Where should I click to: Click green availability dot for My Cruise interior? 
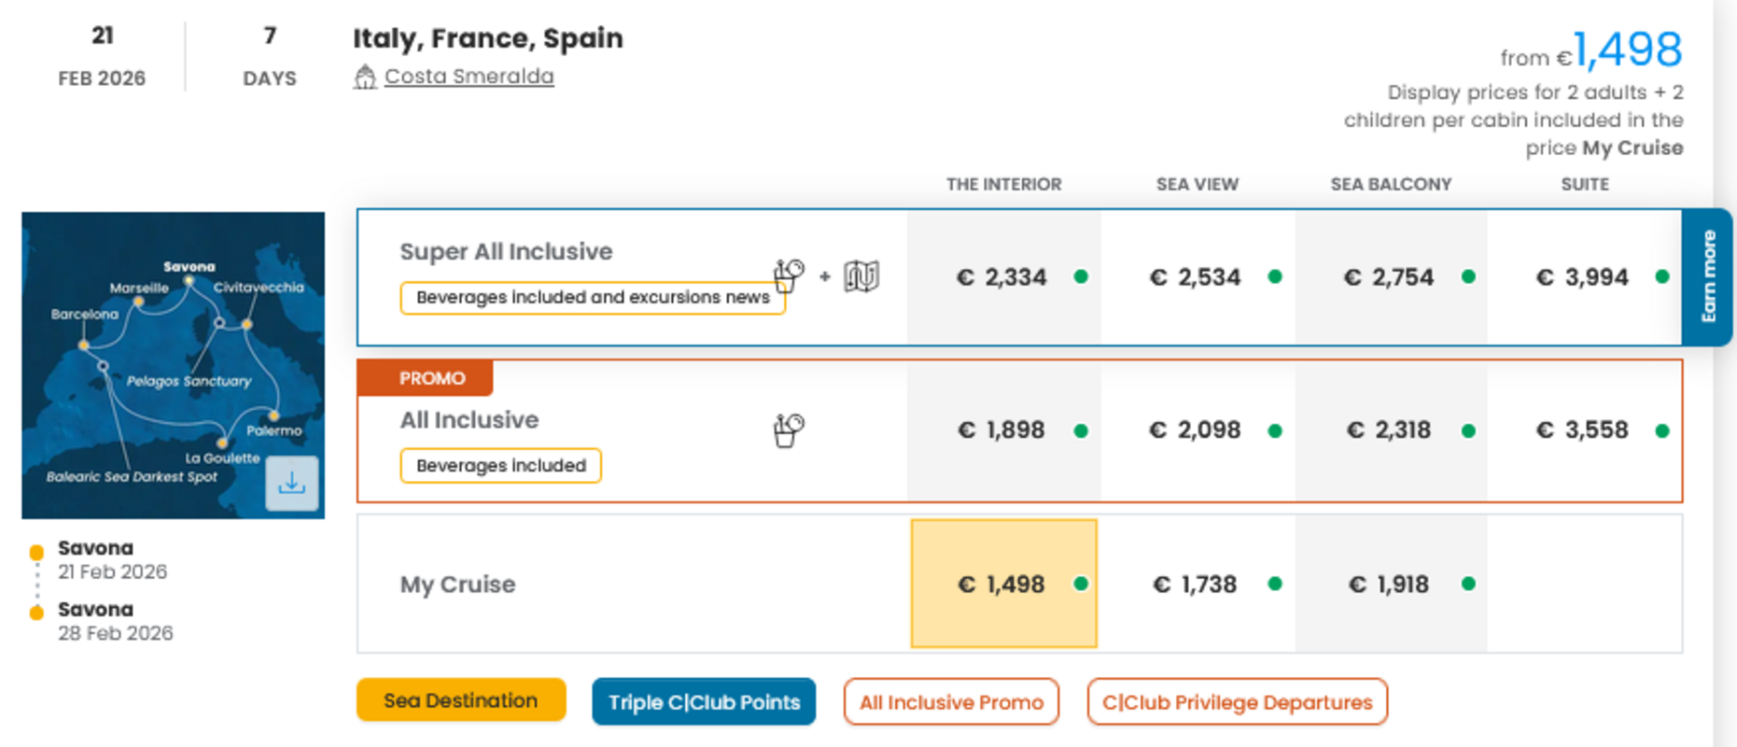(x=1081, y=584)
